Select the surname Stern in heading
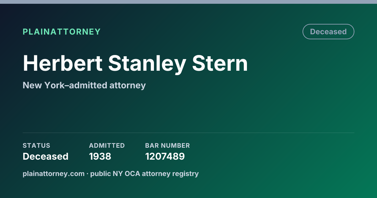 [220, 63]
